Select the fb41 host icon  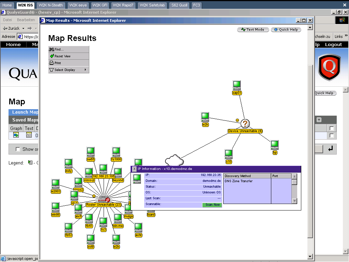point(89,218)
